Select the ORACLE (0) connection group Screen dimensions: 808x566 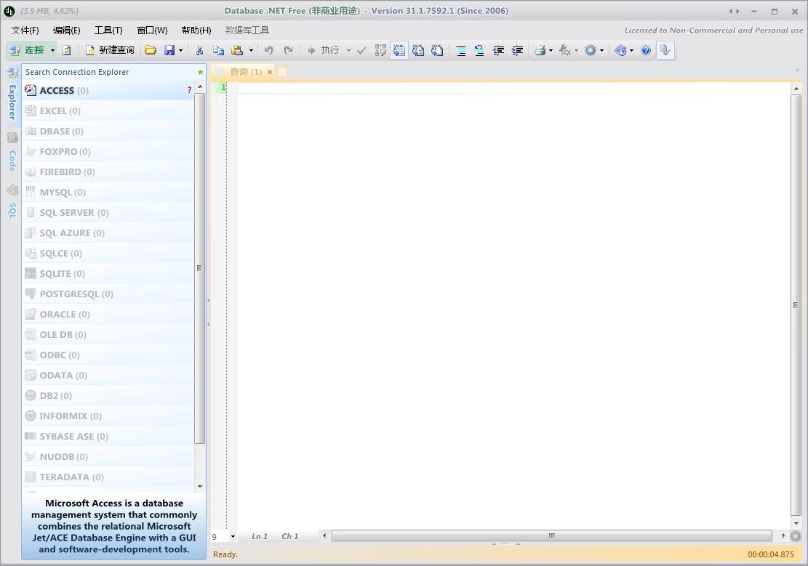point(107,314)
